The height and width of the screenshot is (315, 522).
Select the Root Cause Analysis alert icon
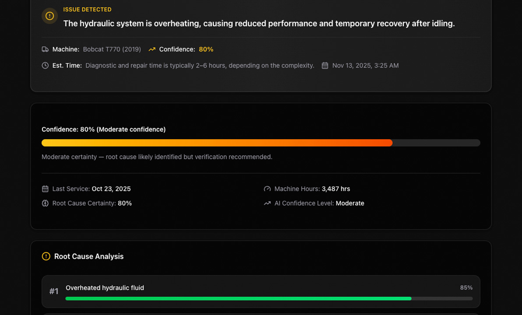(x=46, y=256)
